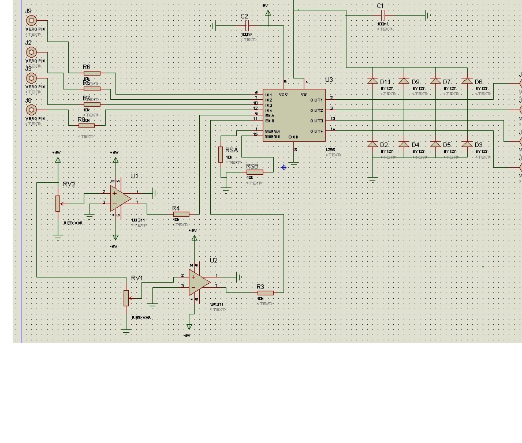Select the U1 comparator triangle
Image resolution: width=522 pixels, height=443 pixels.
(x=121, y=198)
